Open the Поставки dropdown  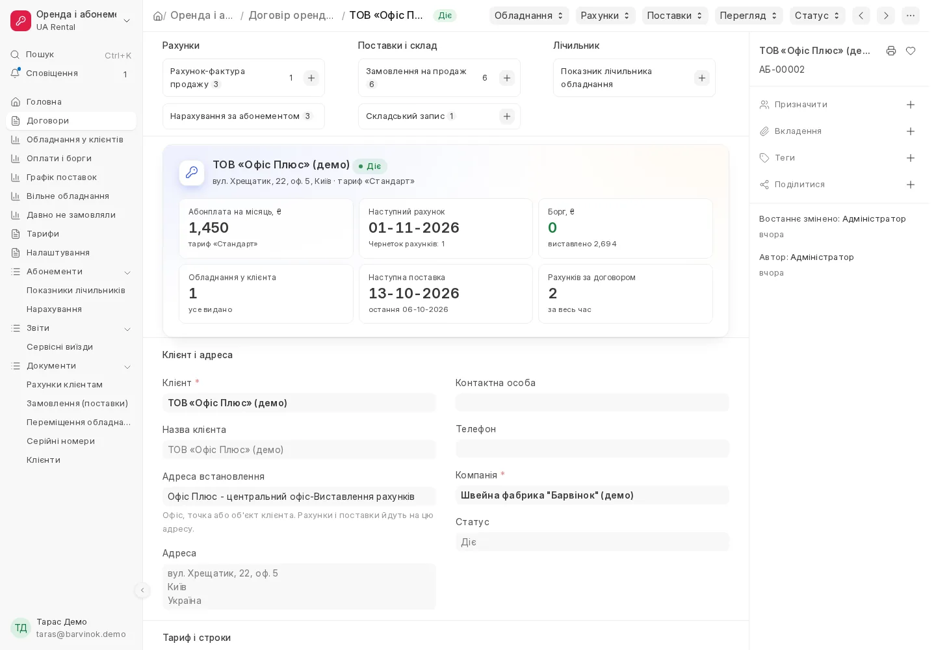pyautogui.click(x=675, y=16)
